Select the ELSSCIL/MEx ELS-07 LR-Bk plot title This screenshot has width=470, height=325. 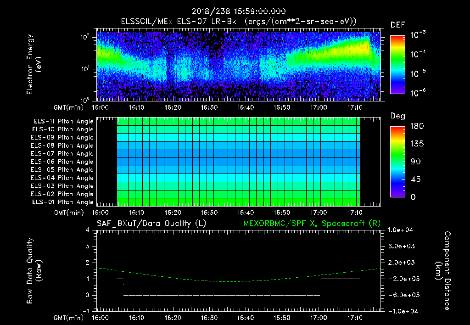coord(239,22)
